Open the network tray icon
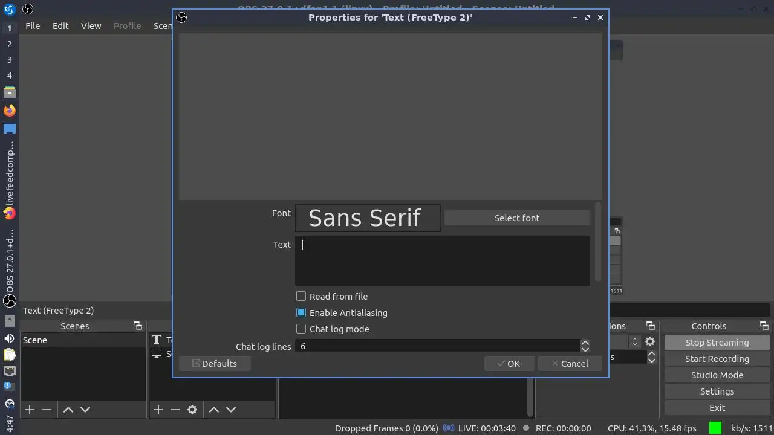The width and height of the screenshot is (774, 435). 9,370
